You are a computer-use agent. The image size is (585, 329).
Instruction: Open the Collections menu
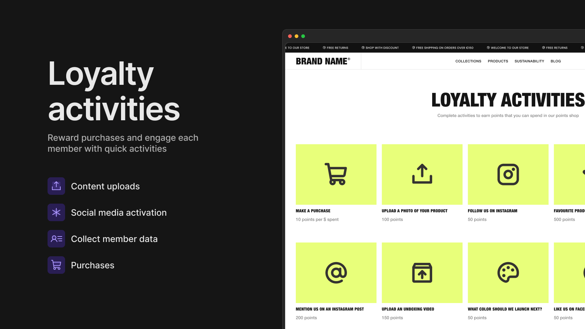(x=468, y=61)
